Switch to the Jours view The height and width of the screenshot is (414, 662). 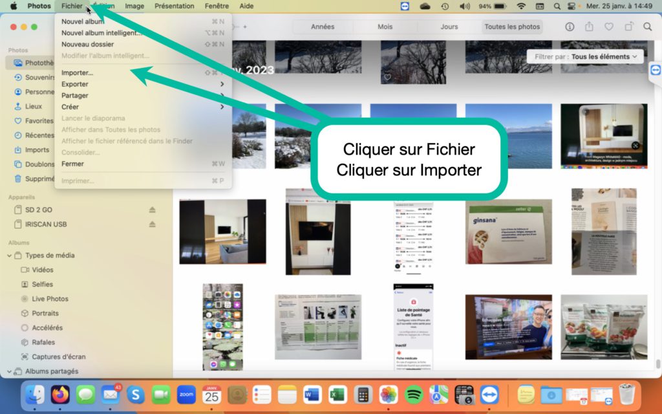coord(449,27)
